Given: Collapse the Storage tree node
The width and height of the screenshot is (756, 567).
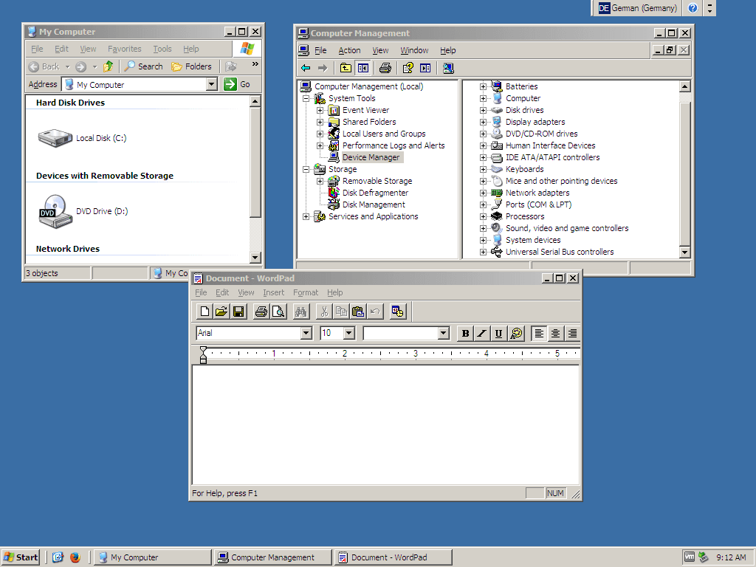Looking at the screenshot, I should click(x=306, y=169).
